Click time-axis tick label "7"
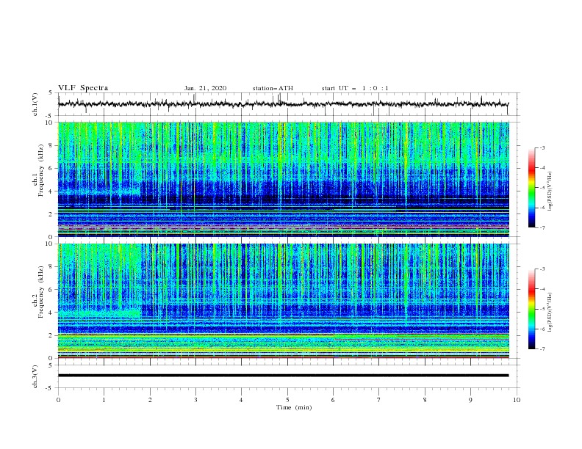 pyautogui.click(x=379, y=400)
